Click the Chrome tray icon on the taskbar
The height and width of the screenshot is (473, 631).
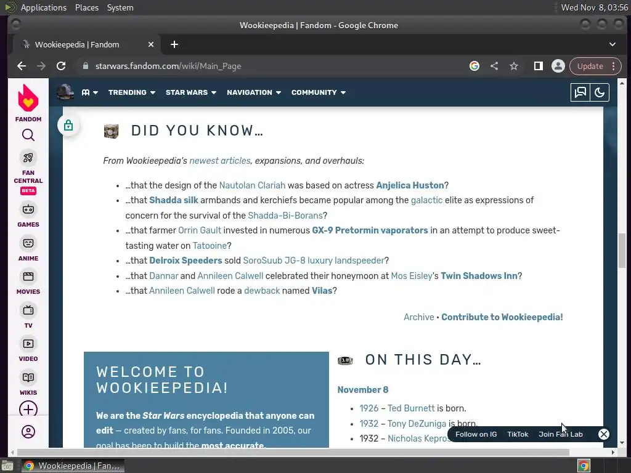click(584, 466)
